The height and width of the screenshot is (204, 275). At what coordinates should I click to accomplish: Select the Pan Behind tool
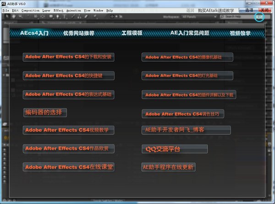43,17
